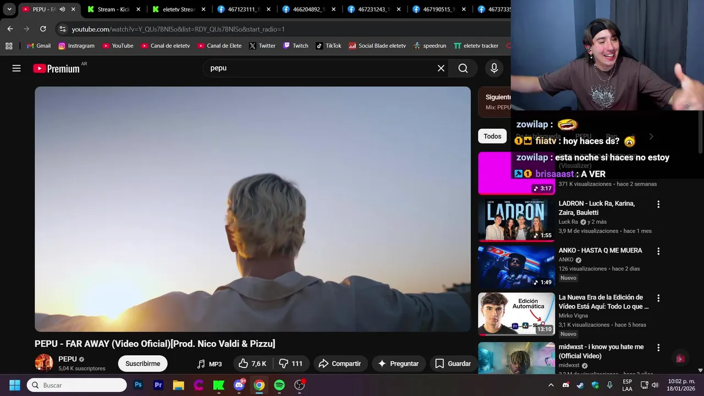Open Photoshop from the taskbar
Viewport: 704px width, 396px height.
coord(138,385)
